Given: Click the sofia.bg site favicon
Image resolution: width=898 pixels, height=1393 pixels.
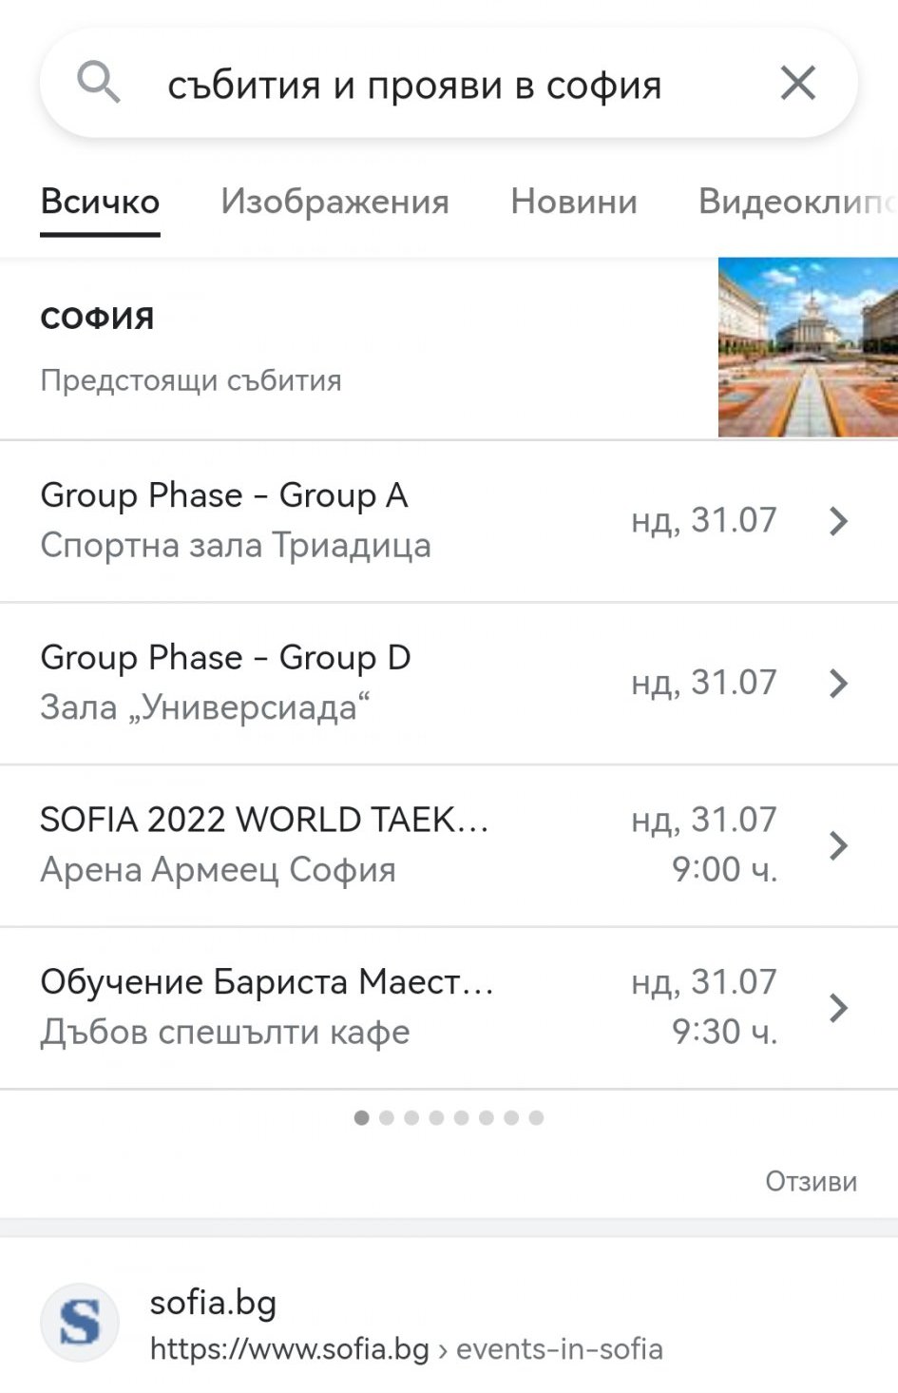Looking at the screenshot, I should point(80,1323).
